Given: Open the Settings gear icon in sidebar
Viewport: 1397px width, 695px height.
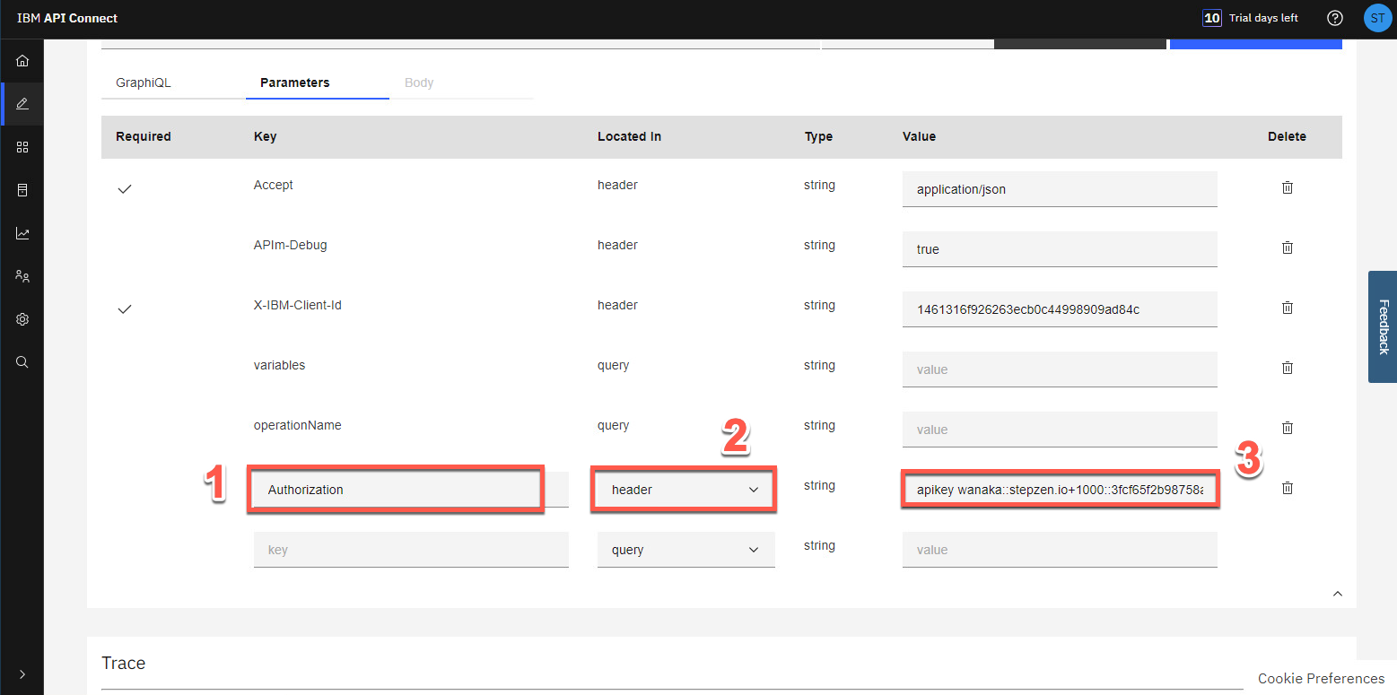Looking at the screenshot, I should [x=22, y=319].
